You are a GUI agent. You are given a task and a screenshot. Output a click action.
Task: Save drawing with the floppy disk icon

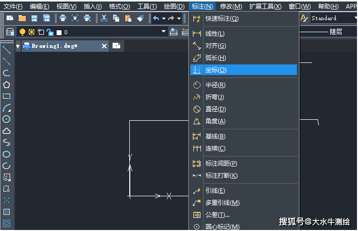tap(34, 18)
